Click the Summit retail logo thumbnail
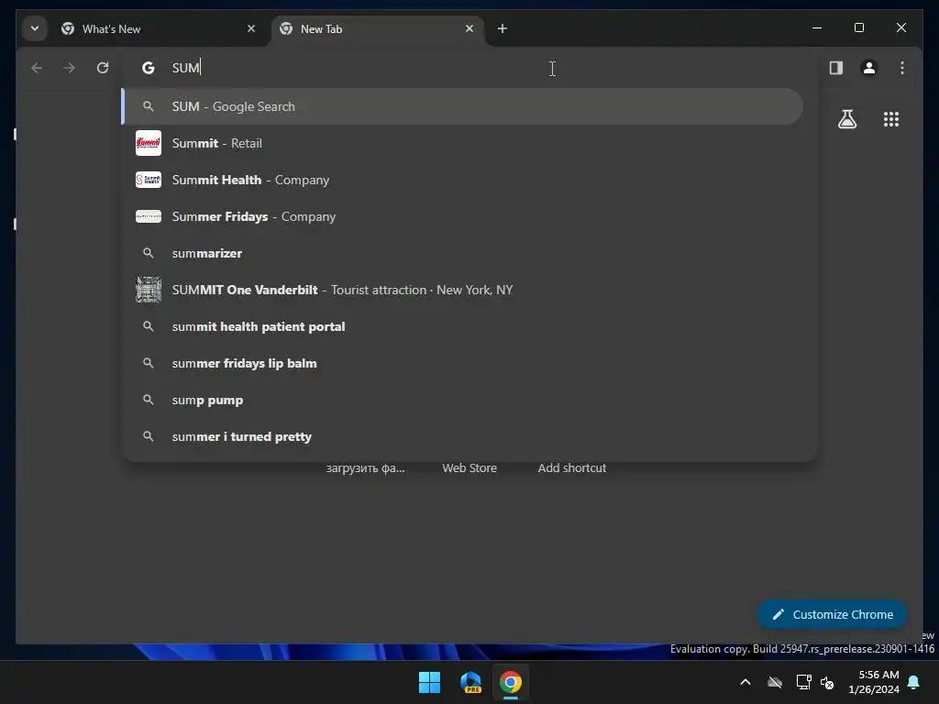 148,143
